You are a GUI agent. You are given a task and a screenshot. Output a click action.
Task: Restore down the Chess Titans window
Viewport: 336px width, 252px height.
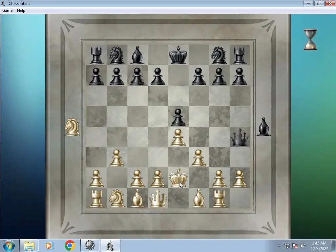[319, 3]
